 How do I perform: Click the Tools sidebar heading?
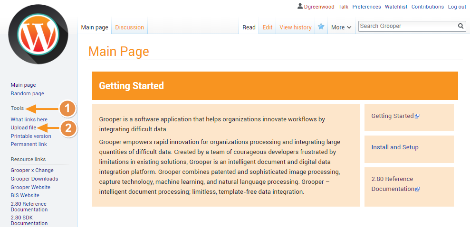click(x=17, y=108)
